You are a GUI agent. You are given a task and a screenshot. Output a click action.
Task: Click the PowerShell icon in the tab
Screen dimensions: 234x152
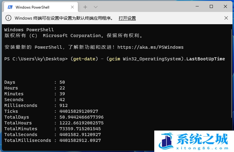pos(10,7)
